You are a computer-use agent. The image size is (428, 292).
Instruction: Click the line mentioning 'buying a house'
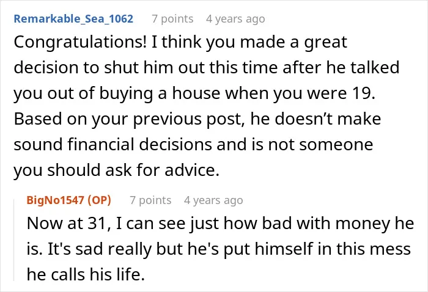pos(194,93)
